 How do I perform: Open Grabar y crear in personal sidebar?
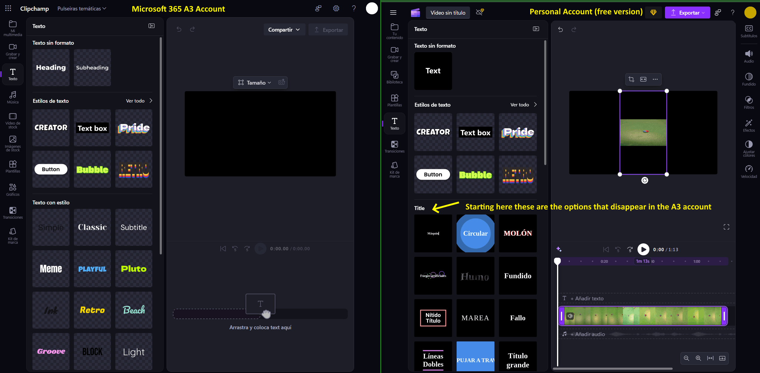point(395,54)
